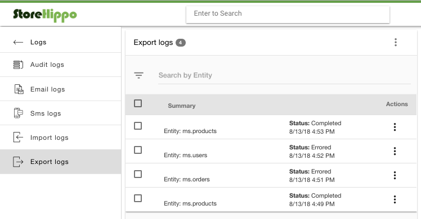Click the StoreHippo logo
The width and height of the screenshot is (421, 219).
(45, 15)
